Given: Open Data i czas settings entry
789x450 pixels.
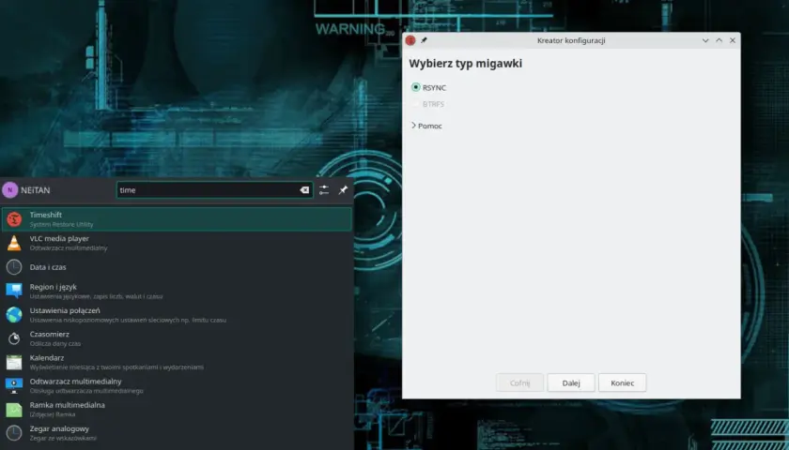Looking at the screenshot, I should (x=177, y=267).
